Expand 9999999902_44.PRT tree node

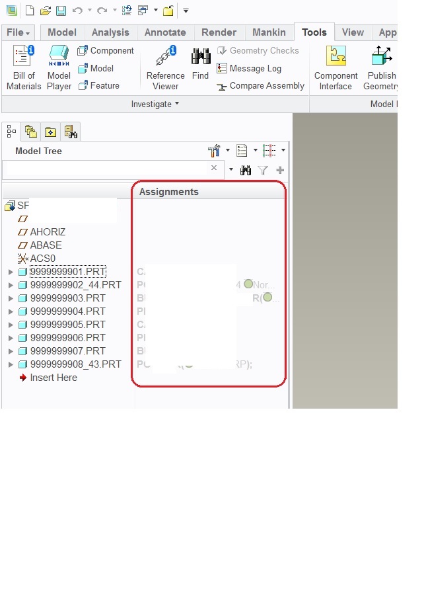(11, 285)
